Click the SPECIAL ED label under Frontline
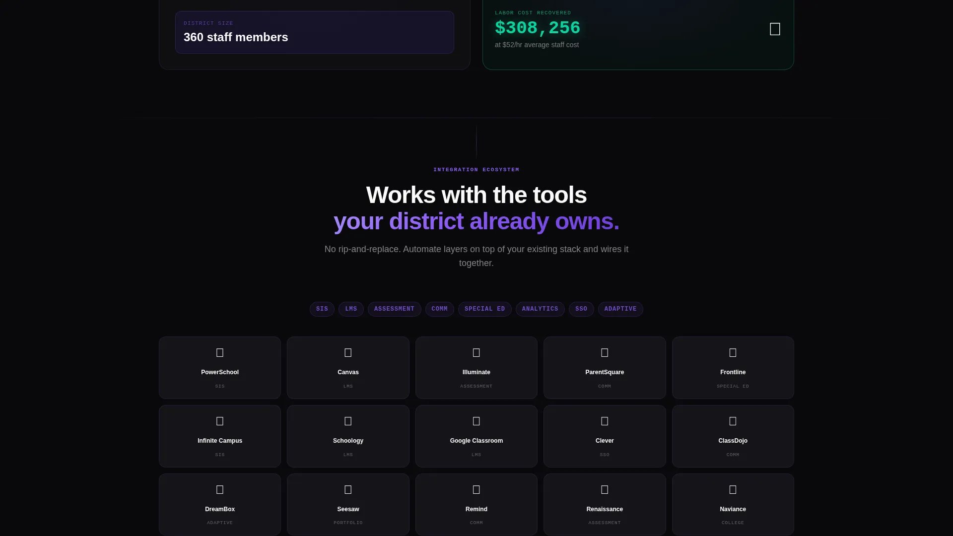 [x=733, y=386]
